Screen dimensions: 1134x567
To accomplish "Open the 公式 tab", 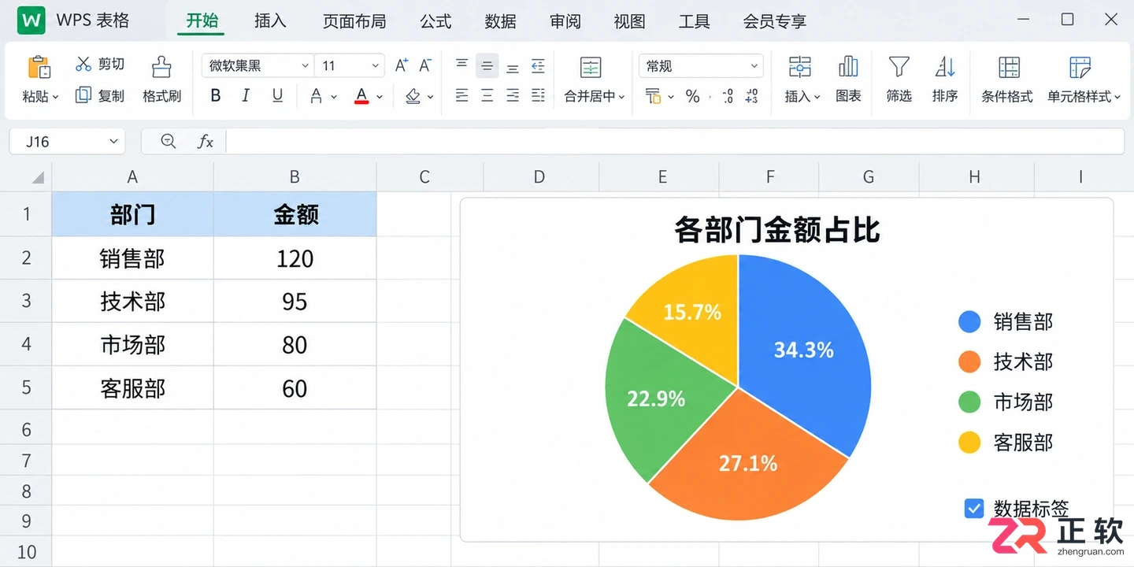I will tap(435, 21).
